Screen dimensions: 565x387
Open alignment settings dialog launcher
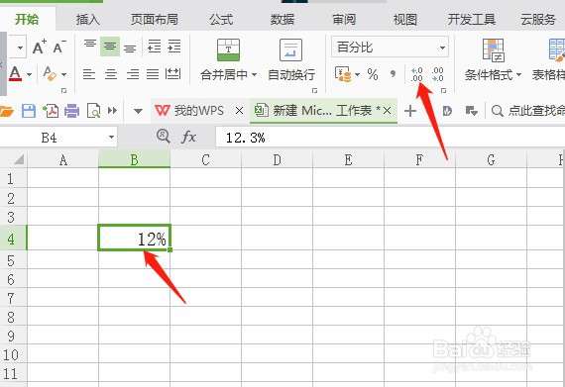pyautogui.click(x=314, y=91)
